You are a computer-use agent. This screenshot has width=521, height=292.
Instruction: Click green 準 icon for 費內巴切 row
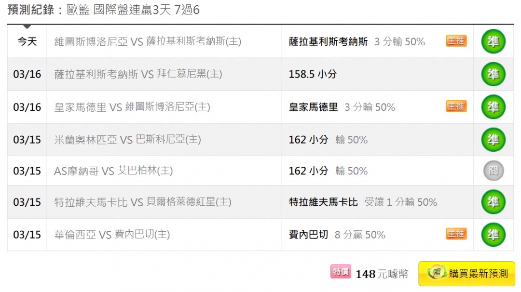[x=494, y=235]
